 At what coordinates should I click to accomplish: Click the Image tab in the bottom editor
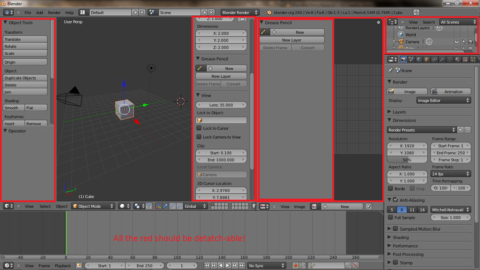[x=299, y=207]
